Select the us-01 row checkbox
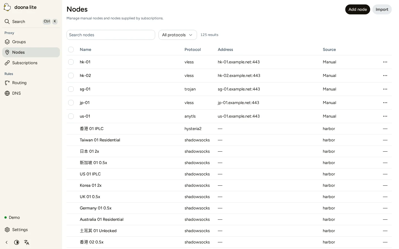The width and height of the screenshot is (399, 249). click(x=71, y=116)
